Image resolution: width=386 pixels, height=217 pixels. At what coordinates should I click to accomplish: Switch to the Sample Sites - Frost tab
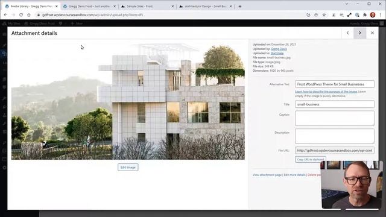pos(147,7)
